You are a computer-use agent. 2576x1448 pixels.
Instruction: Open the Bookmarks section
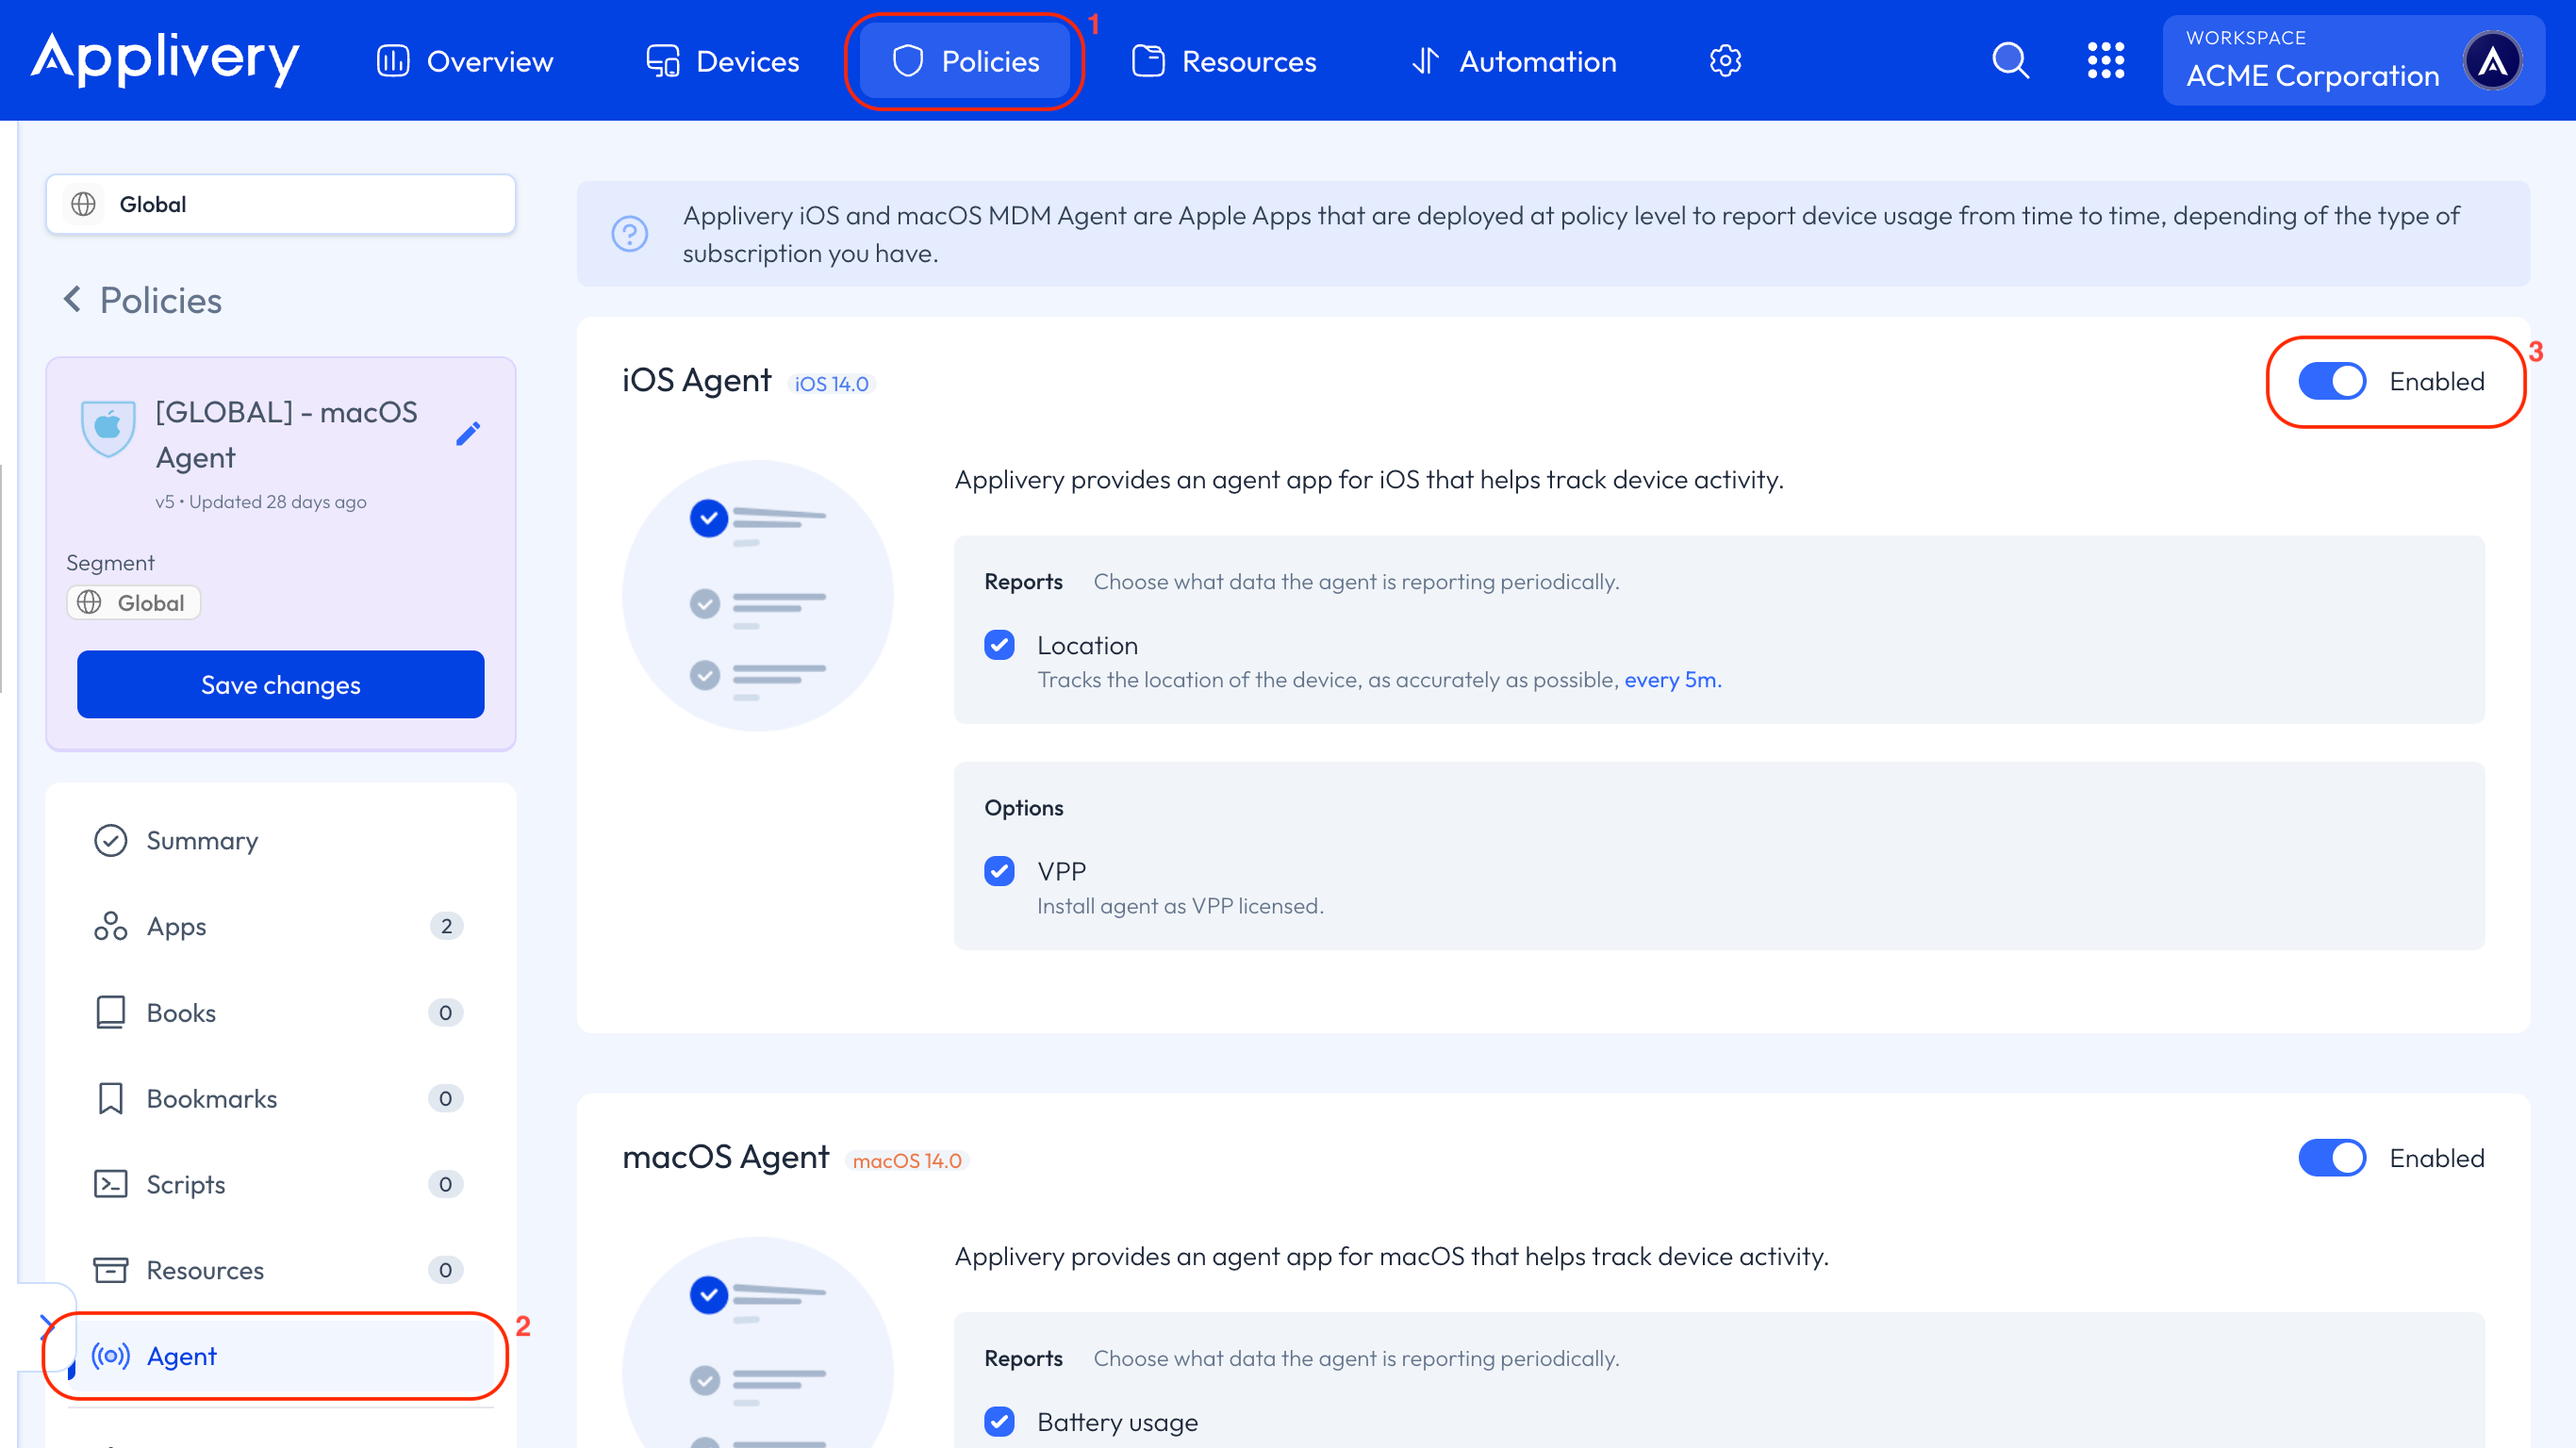point(281,1098)
